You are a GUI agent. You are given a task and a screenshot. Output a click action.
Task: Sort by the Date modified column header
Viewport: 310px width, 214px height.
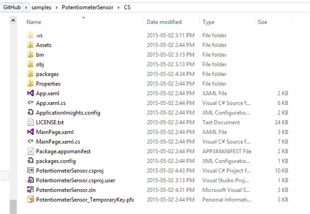pos(164,22)
